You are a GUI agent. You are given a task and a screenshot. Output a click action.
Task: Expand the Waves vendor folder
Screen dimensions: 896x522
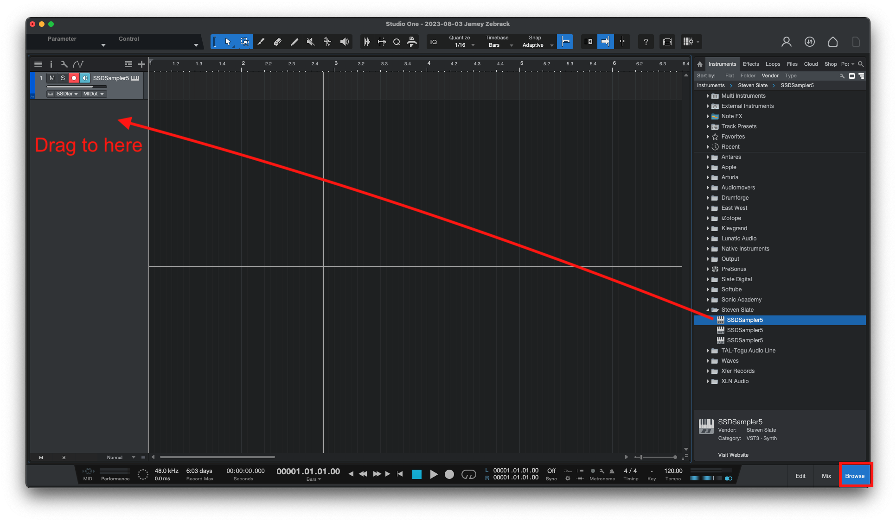tap(708, 361)
